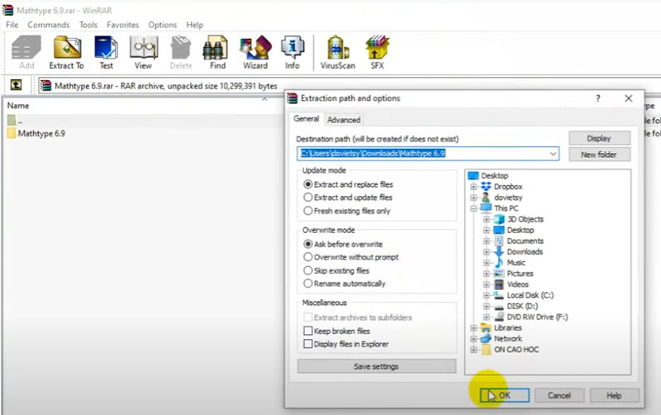The width and height of the screenshot is (661, 415).
Task: Click the Test archive icon
Action: pyautogui.click(x=107, y=52)
